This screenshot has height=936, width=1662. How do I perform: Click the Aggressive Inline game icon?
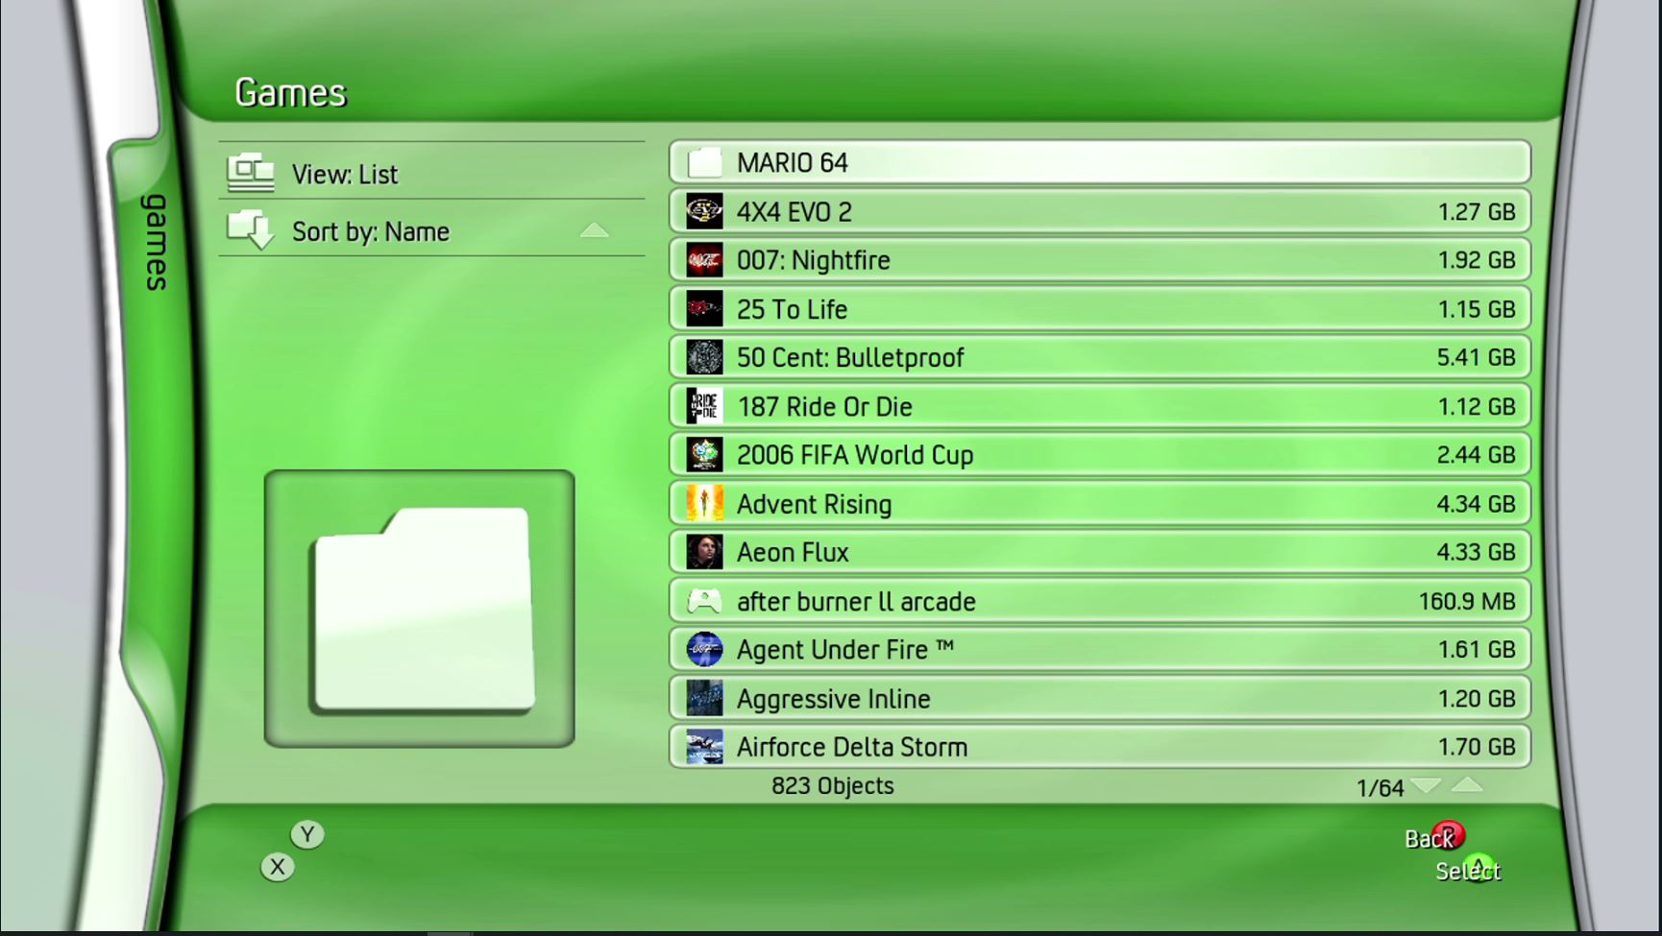point(704,698)
